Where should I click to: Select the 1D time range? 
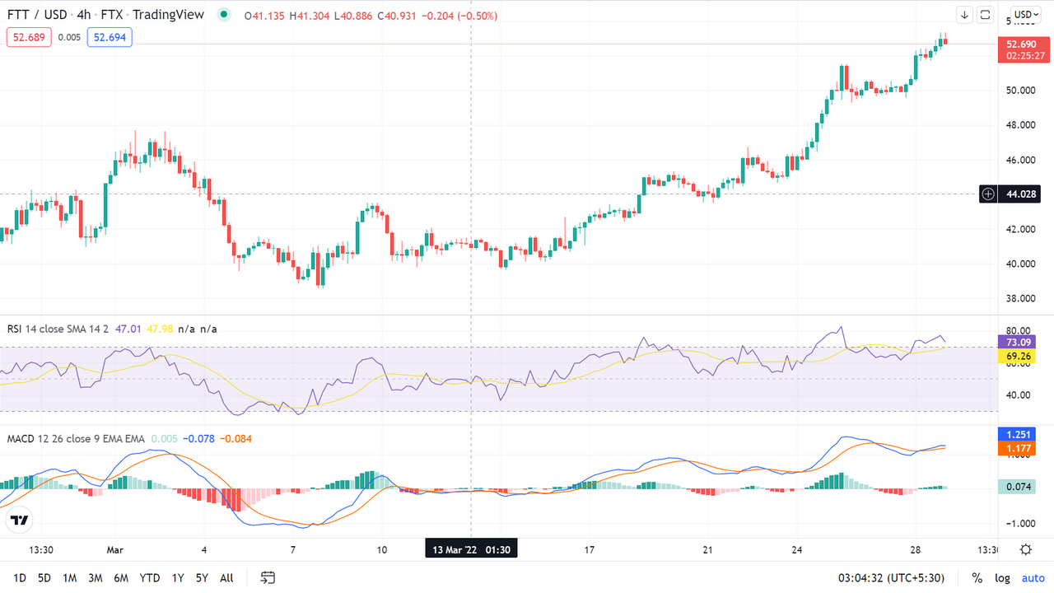click(x=20, y=578)
